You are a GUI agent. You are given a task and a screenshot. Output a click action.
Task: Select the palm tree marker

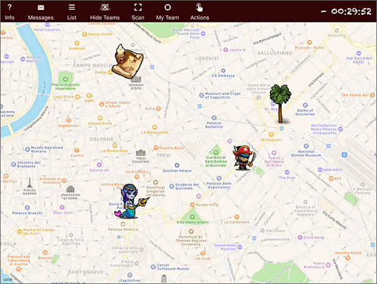tap(280, 104)
